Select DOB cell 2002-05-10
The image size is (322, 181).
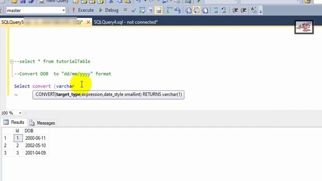click(36, 145)
